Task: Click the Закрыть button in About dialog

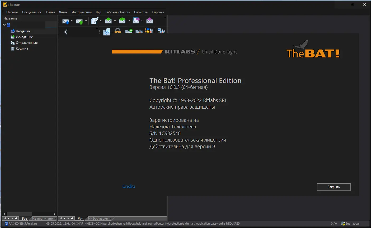Action: coord(334,187)
